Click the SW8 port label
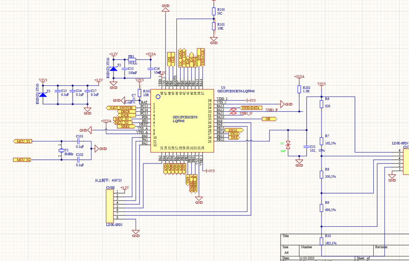Screen dimensions: 409x261 (234, 137)
